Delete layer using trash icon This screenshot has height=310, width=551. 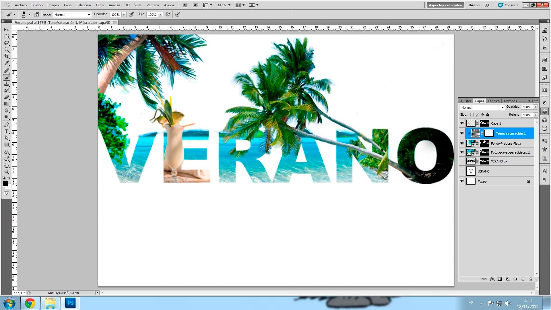tap(531, 279)
